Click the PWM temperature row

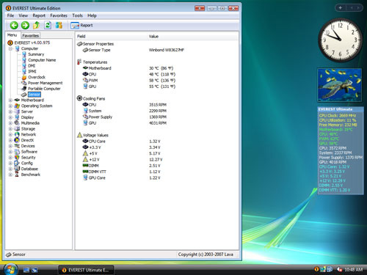pos(156,81)
